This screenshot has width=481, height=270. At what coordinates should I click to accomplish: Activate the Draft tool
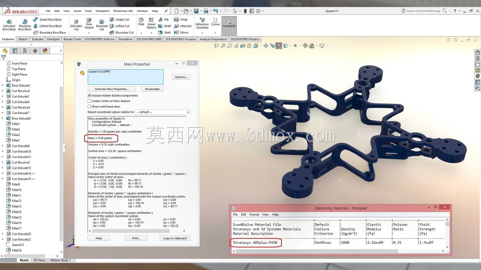(165, 26)
